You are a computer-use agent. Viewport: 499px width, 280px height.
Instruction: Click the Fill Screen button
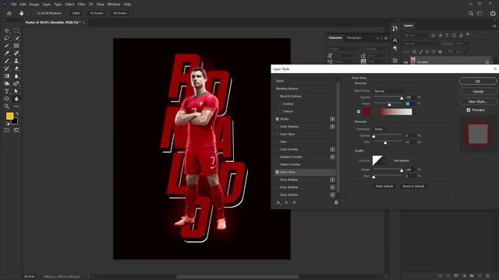119,13
